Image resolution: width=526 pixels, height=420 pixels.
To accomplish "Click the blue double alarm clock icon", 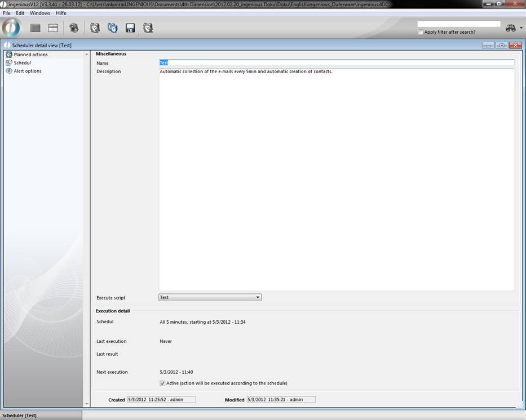I will [x=113, y=28].
